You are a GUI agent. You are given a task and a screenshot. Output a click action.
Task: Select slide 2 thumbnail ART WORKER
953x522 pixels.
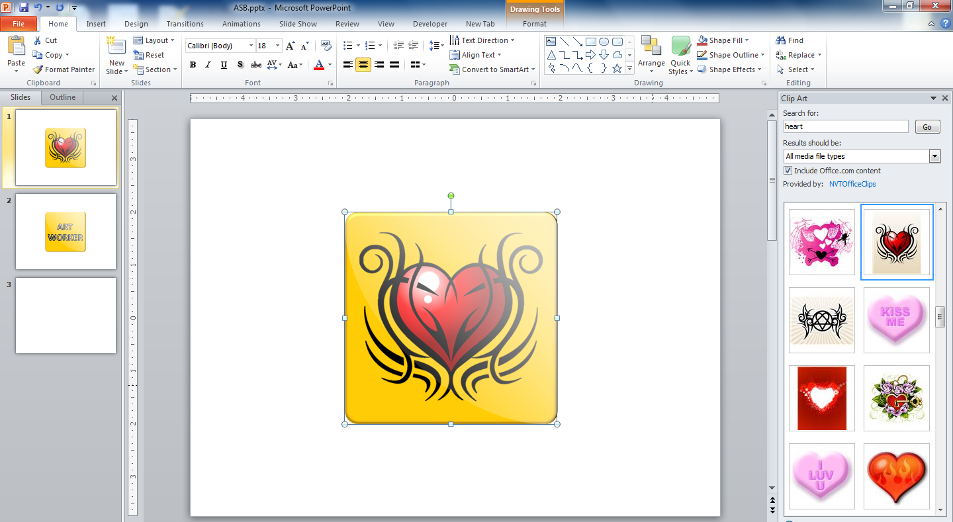pyautogui.click(x=66, y=232)
